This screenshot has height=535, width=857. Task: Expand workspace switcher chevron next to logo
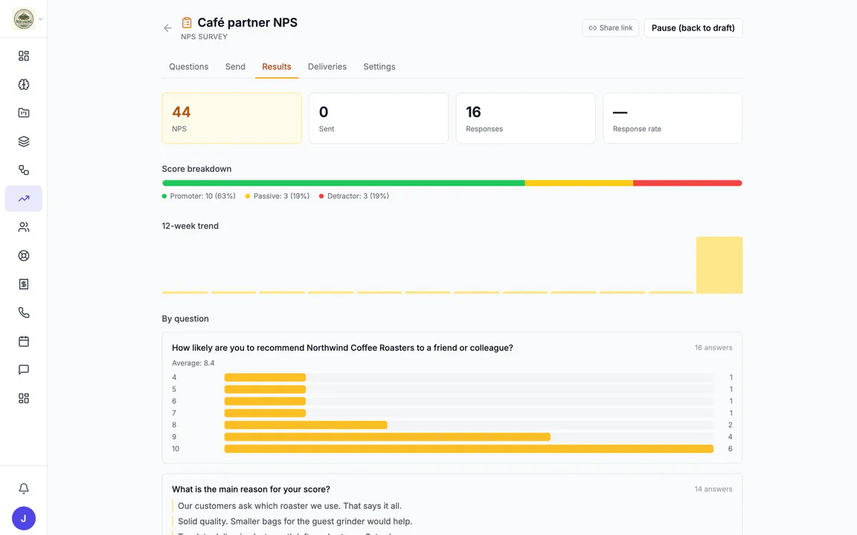[x=40, y=19]
